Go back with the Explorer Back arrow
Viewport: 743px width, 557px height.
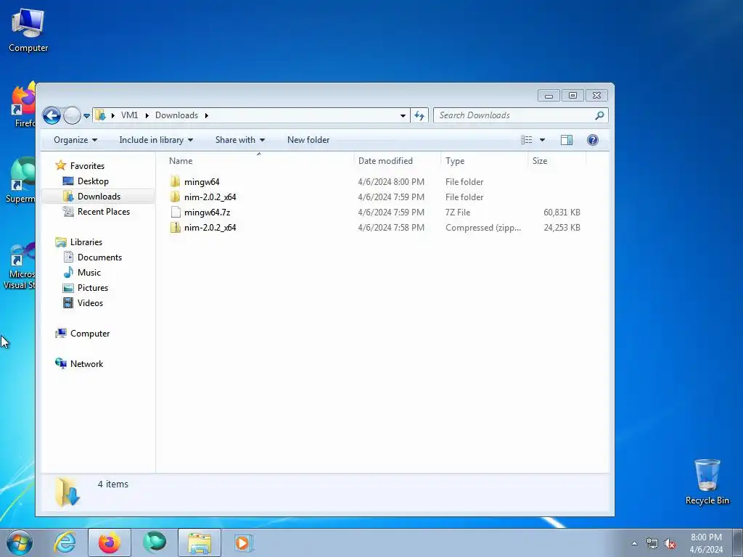[x=52, y=115]
